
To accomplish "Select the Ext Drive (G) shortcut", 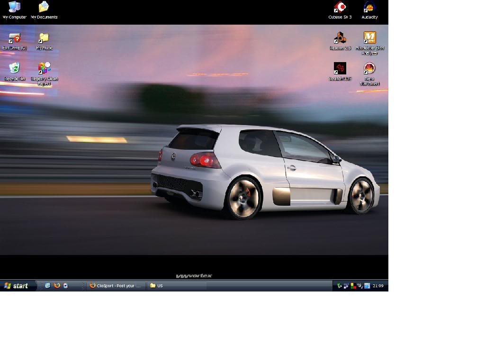I will pyautogui.click(x=15, y=38).
